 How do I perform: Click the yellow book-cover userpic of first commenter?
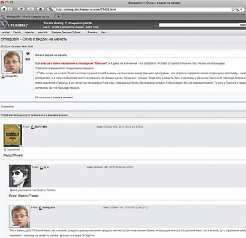point(13,136)
